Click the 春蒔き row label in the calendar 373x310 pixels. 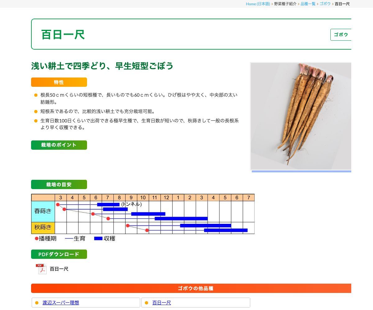tap(43, 211)
